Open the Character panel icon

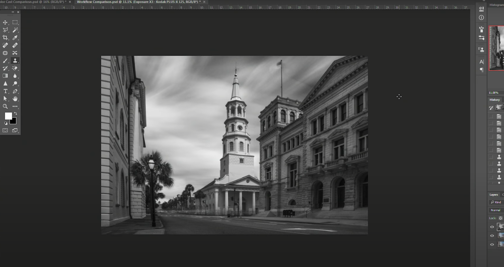[481, 61]
